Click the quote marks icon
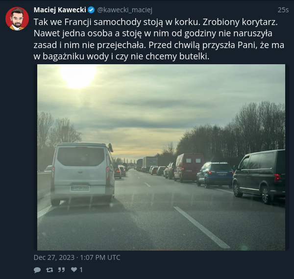 tap(61, 270)
